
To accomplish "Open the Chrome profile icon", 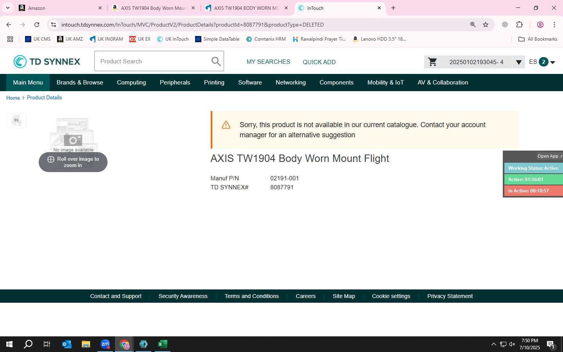I will (540, 25).
